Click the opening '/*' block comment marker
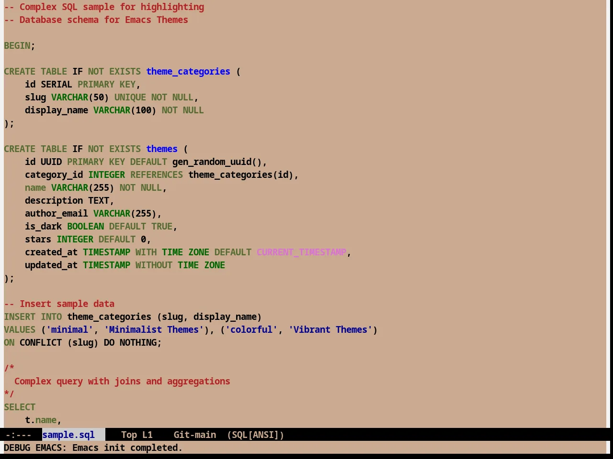613x459 pixels. click(9, 368)
